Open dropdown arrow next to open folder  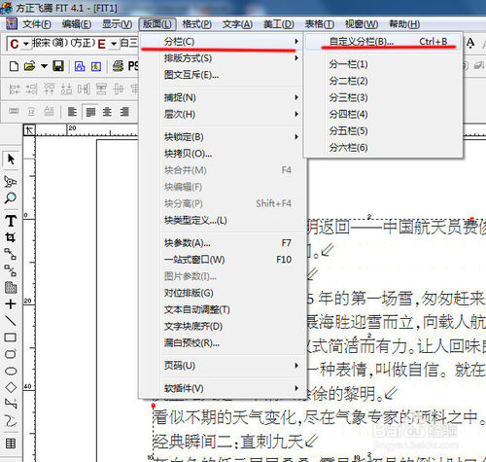(44, 66)
